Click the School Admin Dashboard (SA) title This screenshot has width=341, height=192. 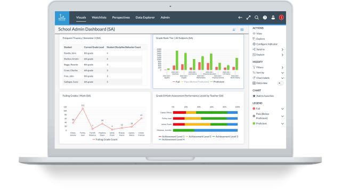tap(86, 29)
